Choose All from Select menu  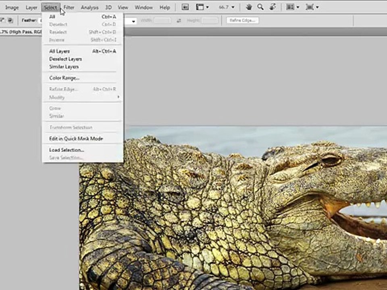pos(83,17)
